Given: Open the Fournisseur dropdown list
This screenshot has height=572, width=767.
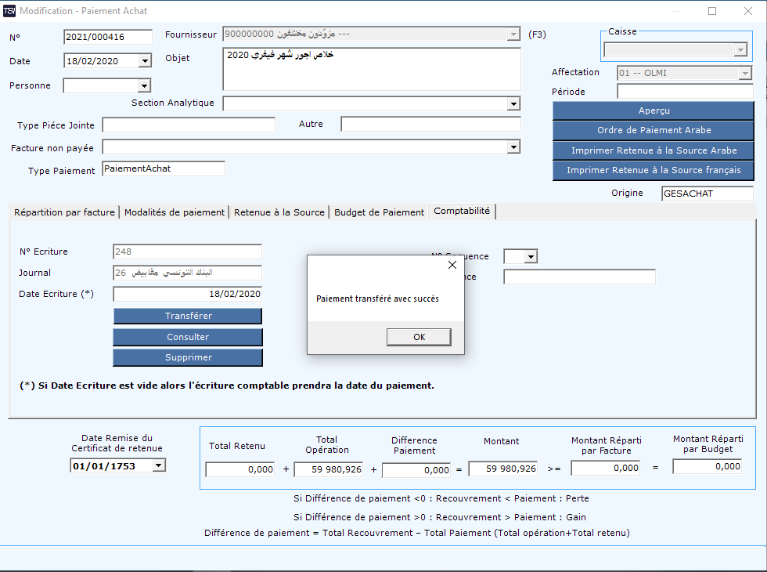Looking at the screenshot, I should pos(513,34).
